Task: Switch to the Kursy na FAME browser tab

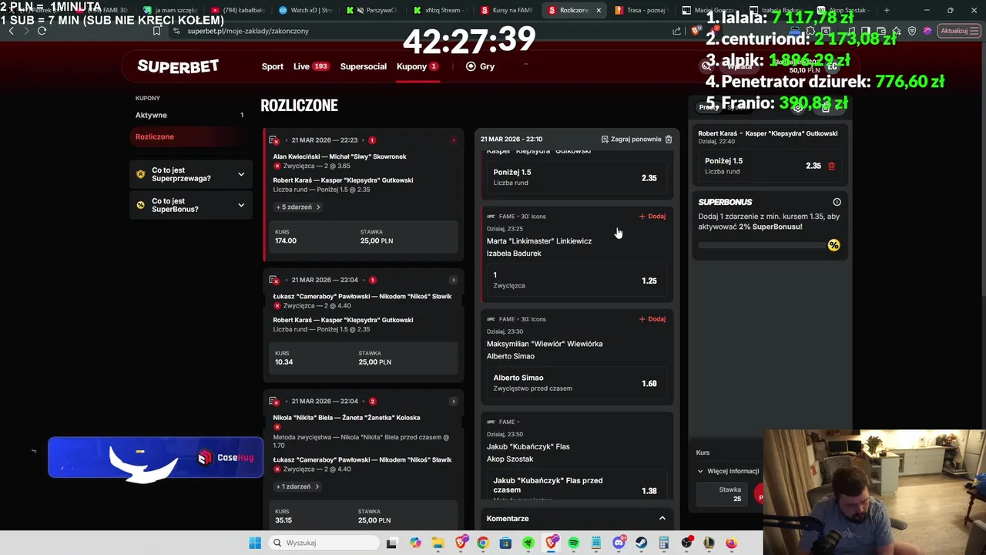Action: point(507,10)
